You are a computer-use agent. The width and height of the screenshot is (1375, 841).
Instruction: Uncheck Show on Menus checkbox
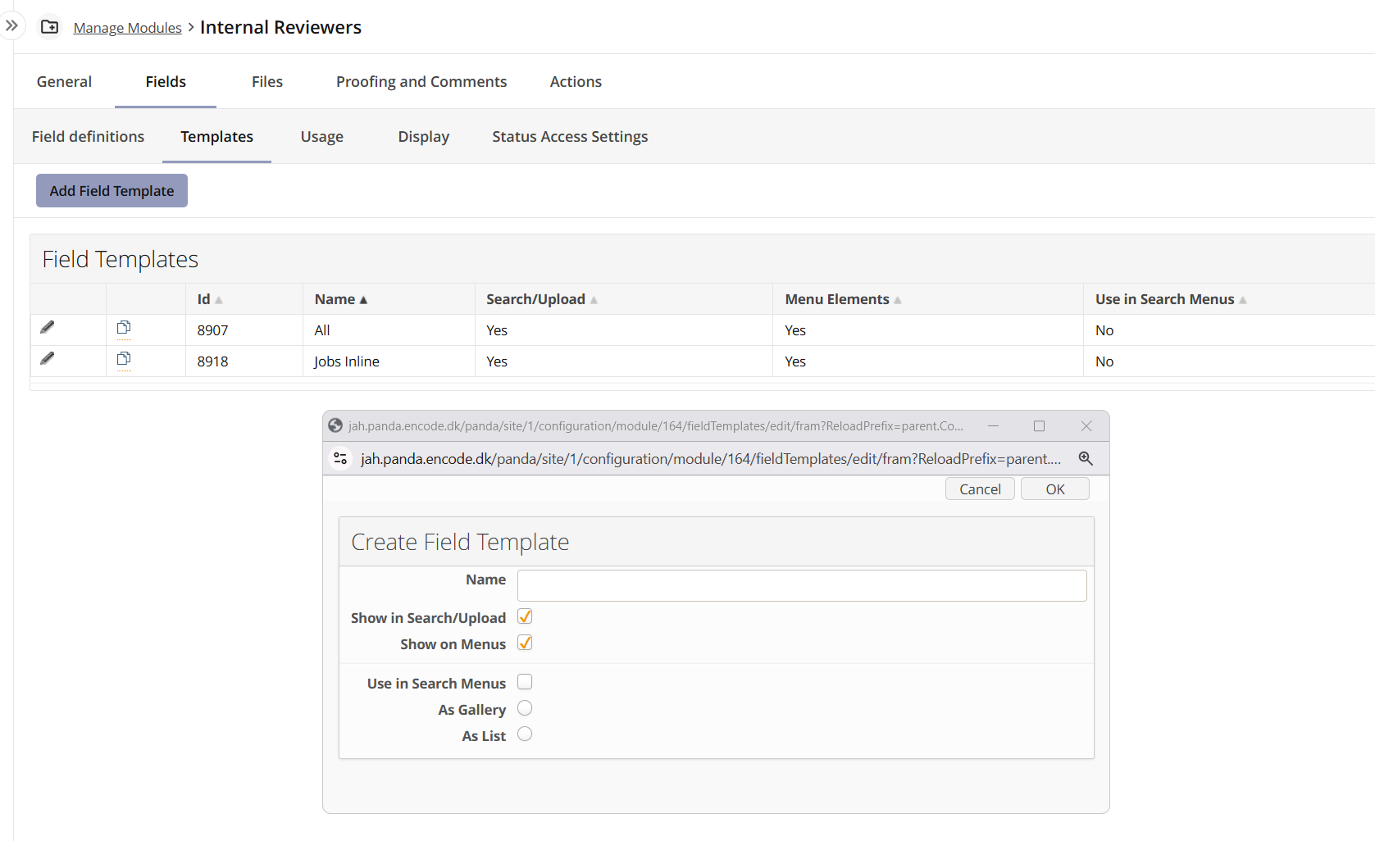pyautogui.click(x=525, y=643)
